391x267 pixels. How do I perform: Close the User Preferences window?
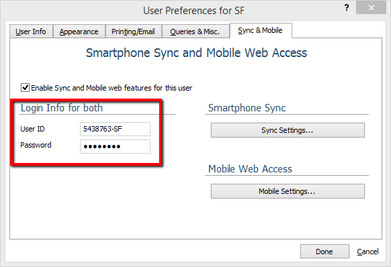click(x=371, y=8)
